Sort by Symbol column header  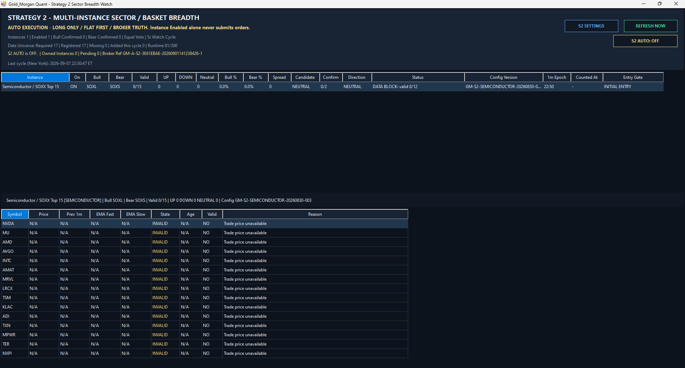15,214
